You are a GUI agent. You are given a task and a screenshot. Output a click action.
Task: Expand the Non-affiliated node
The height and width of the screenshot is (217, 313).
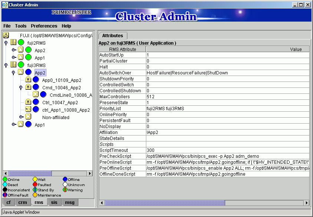21,117
